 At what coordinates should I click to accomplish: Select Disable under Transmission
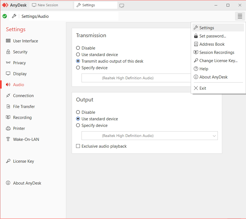[x=78, y=48]
